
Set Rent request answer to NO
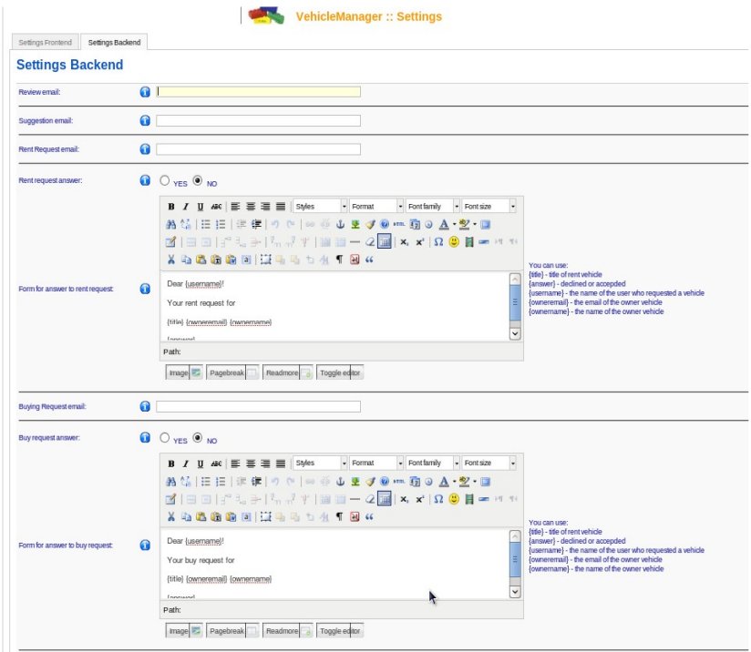point(198,180)
